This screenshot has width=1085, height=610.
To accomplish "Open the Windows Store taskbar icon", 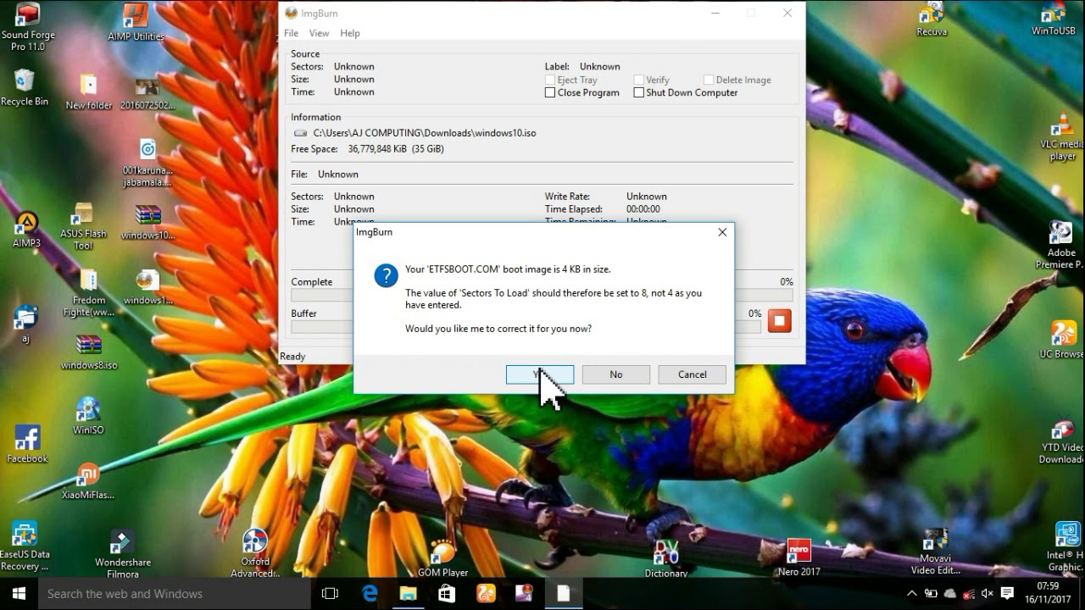I will coord(447,594).
